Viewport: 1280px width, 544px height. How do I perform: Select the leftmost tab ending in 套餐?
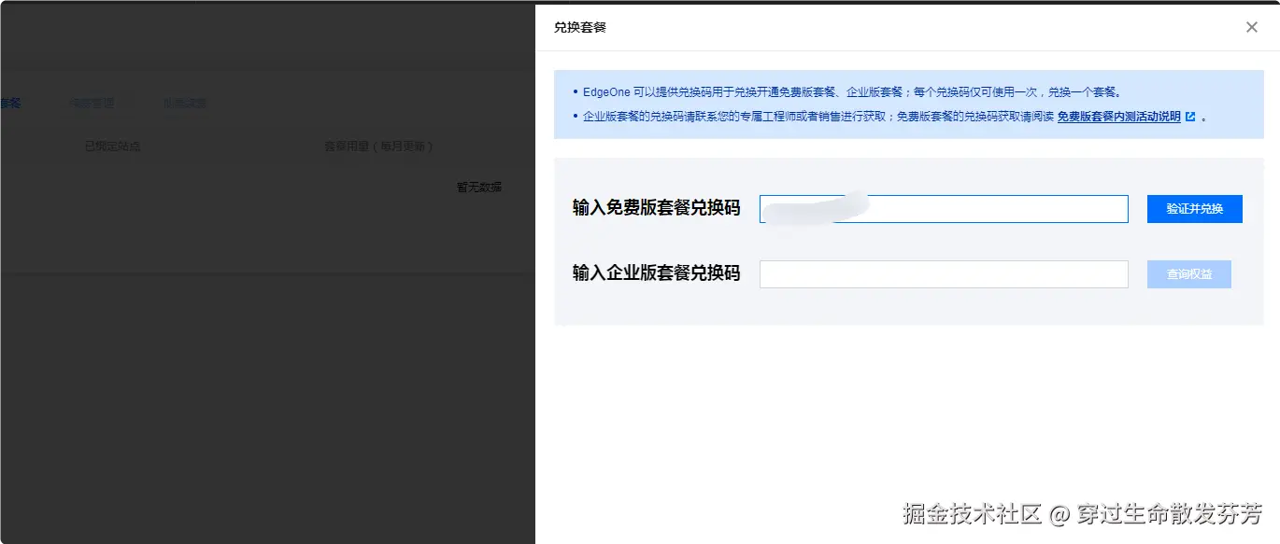click(9, 103)
